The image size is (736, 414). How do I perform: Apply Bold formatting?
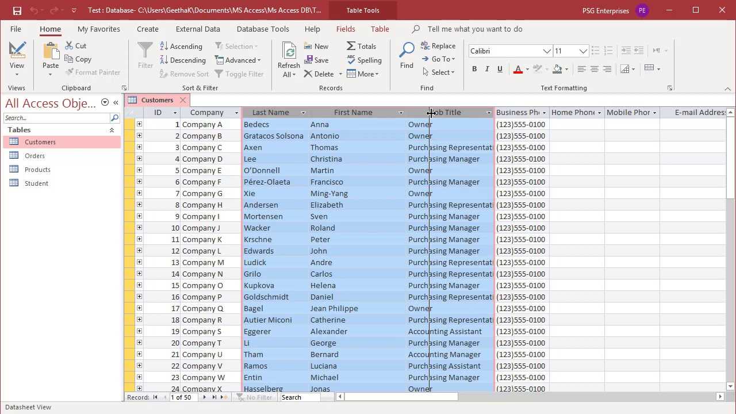pos(474,69)
